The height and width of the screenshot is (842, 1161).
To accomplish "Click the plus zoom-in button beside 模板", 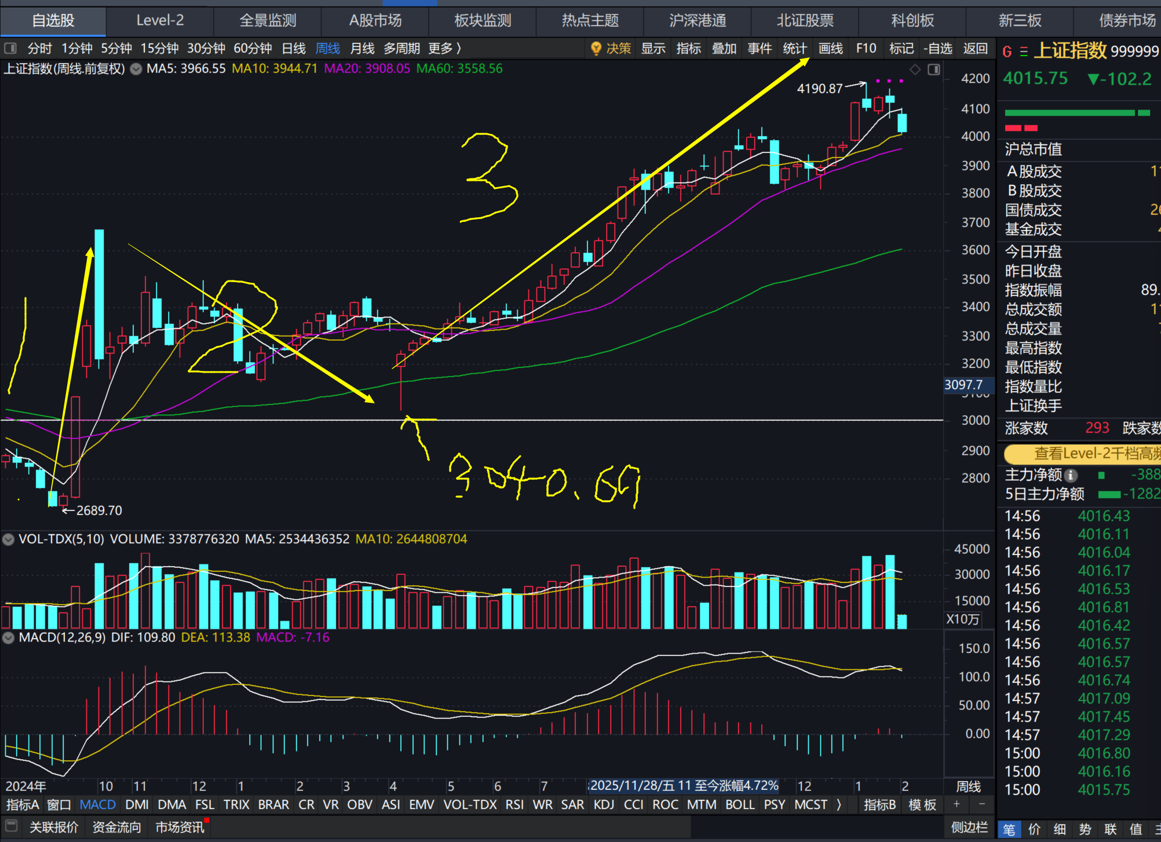I will [957, 804].
